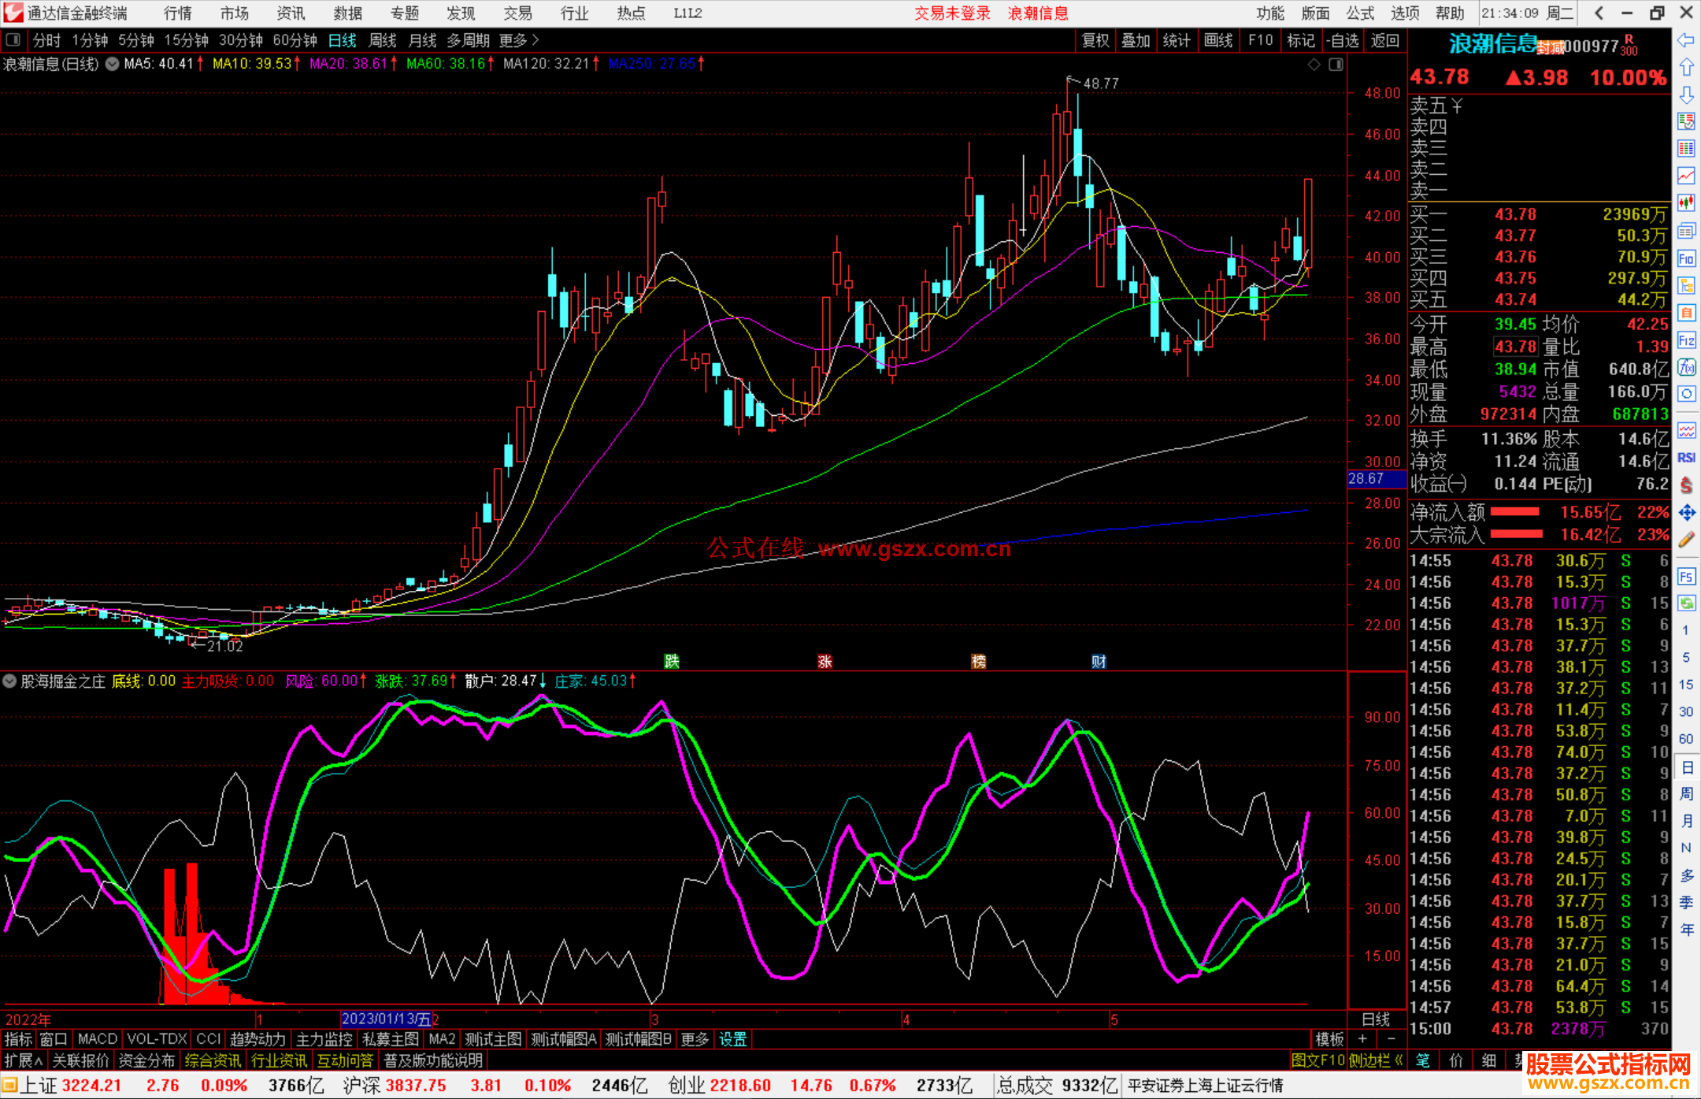Click the 复权 button
The width and height of the screenshot is (1701, 1099).
tap(1095, 40)
